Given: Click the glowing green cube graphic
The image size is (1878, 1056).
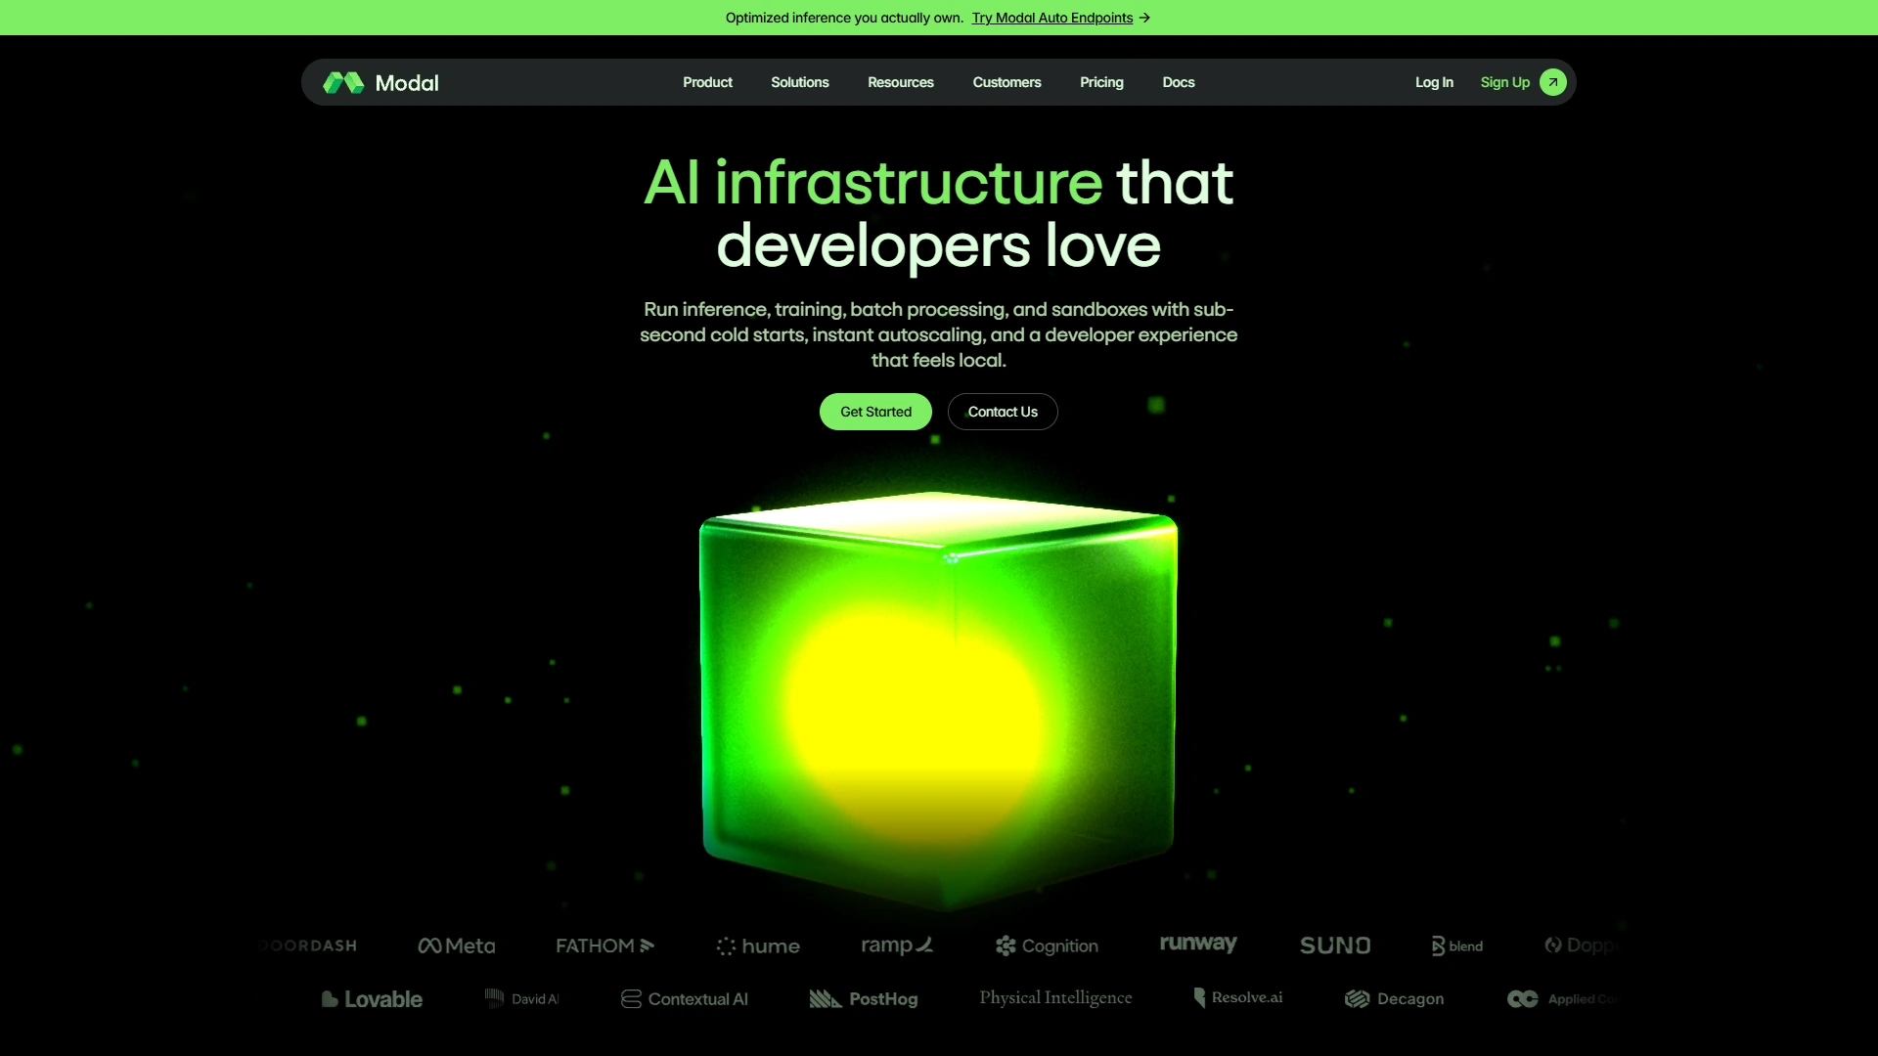Looking at the screenshot, I should click(938, 700).
